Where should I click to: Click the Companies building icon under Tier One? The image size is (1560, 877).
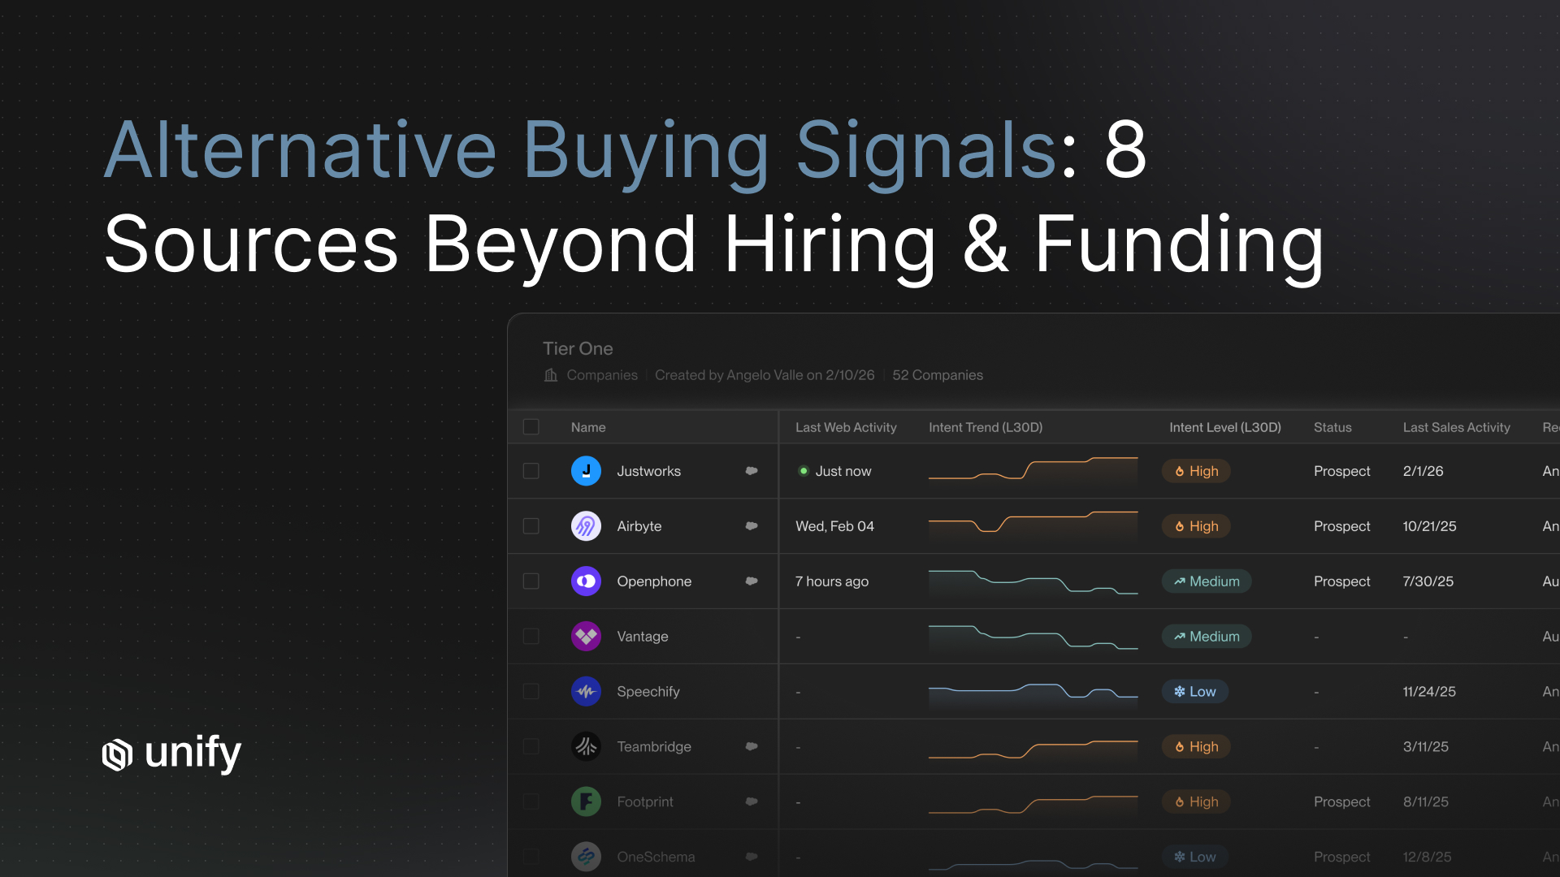coord(551,375)
